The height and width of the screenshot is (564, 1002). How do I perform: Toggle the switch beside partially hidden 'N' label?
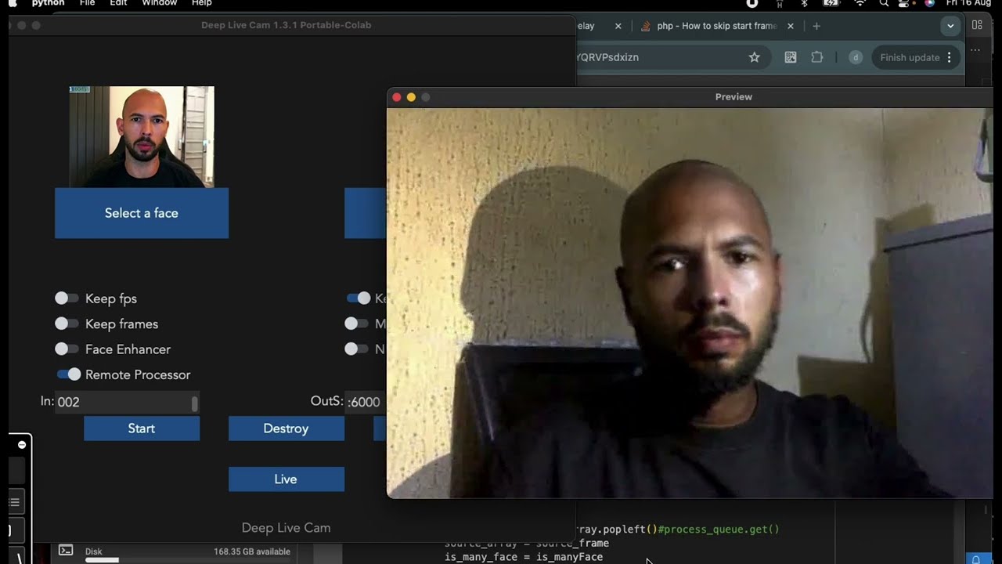click(356, 349)
